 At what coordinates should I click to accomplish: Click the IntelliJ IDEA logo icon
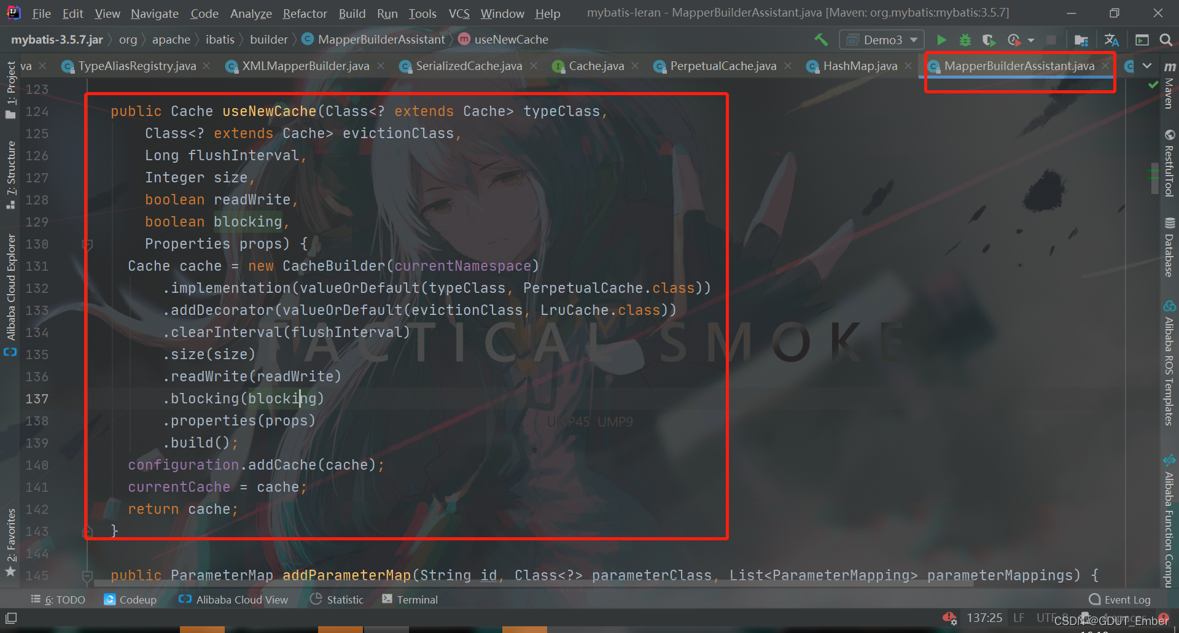[x=13, y=13]
